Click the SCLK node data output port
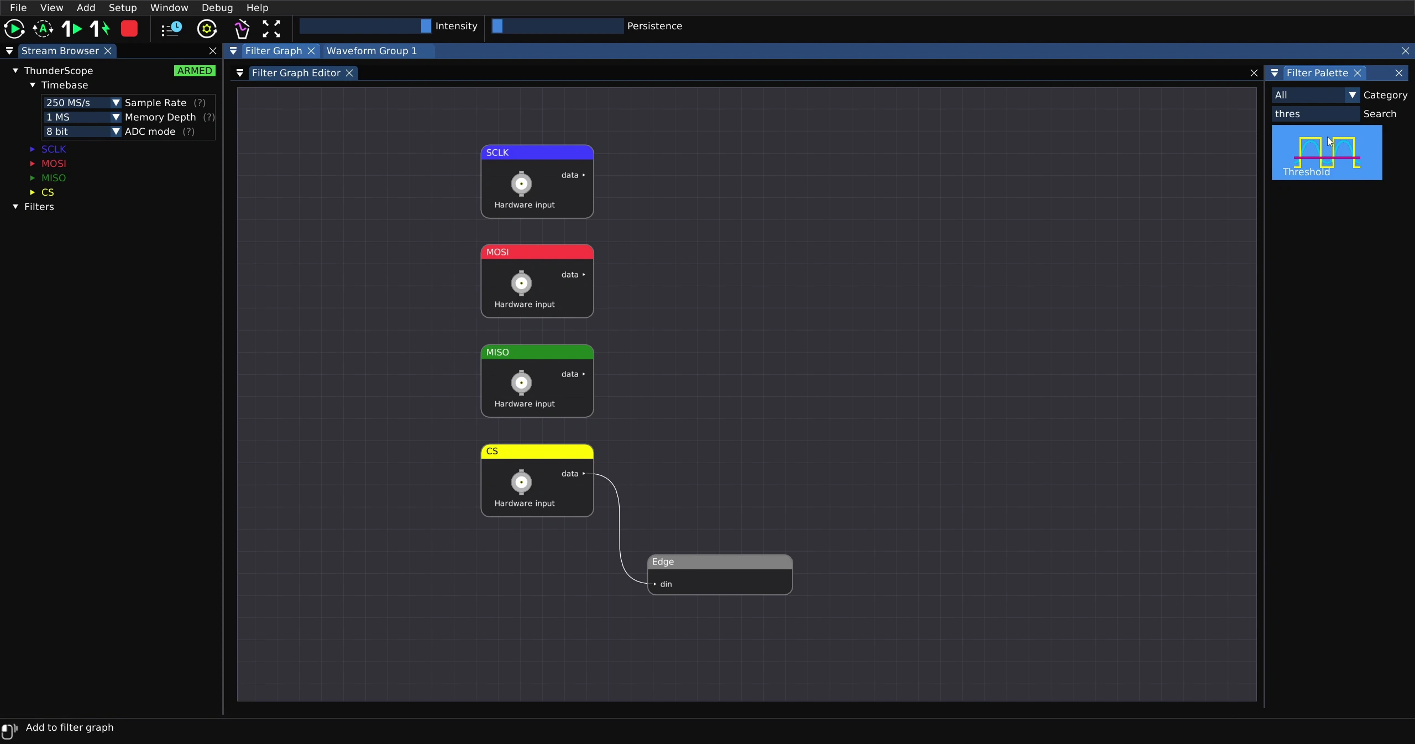1415x744 pixels. 584,175
